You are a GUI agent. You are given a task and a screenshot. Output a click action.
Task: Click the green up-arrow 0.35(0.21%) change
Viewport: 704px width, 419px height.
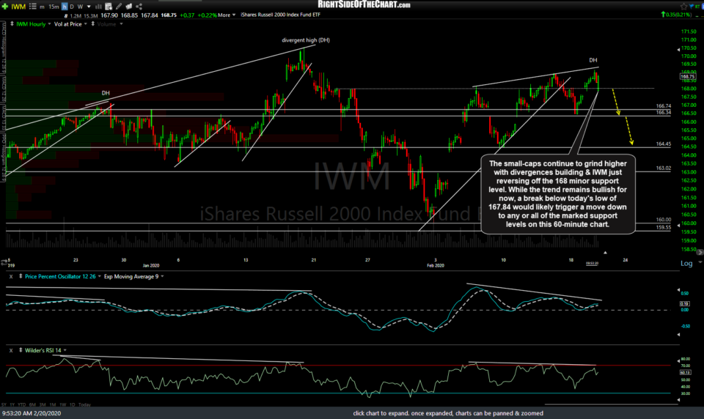point(676,15)
